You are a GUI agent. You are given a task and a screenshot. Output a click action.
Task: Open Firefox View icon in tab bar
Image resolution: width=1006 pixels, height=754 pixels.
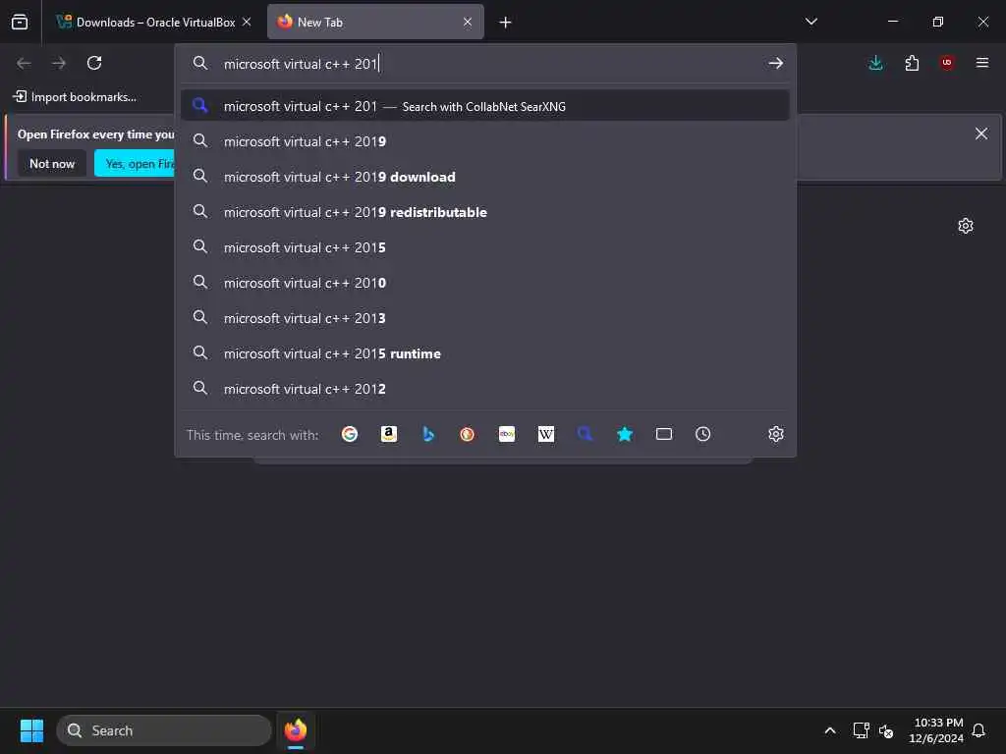[20, 22]
